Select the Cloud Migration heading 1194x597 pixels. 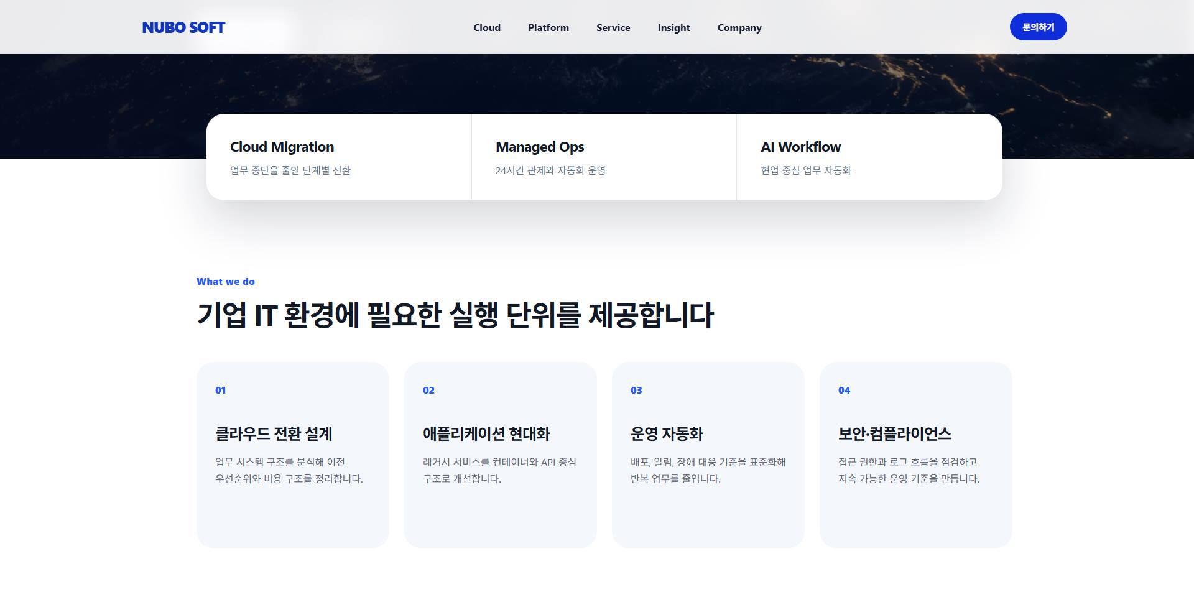click(x=282, y=147)
